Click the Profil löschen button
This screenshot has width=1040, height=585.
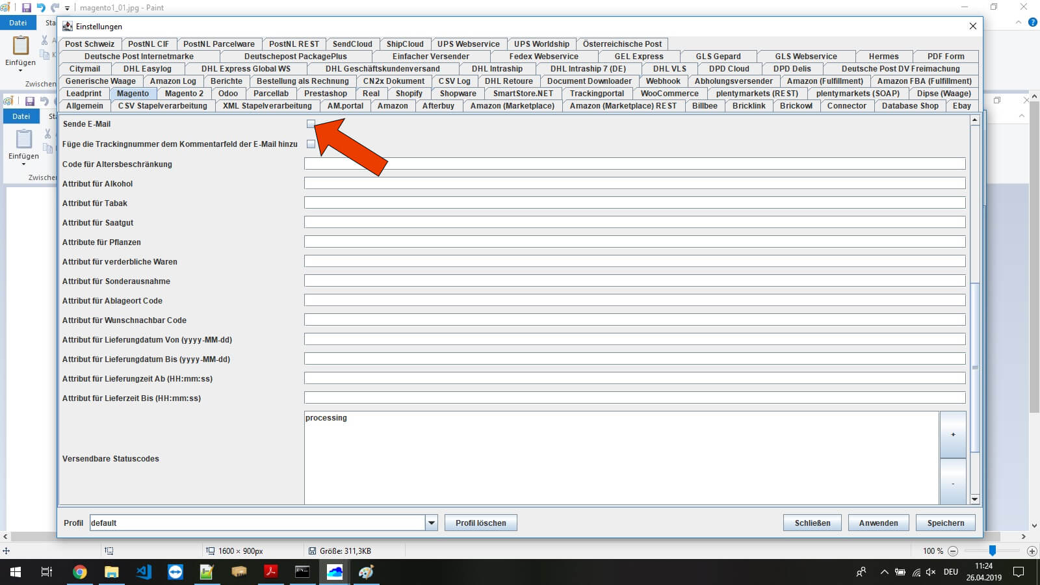tap(481, 523)
